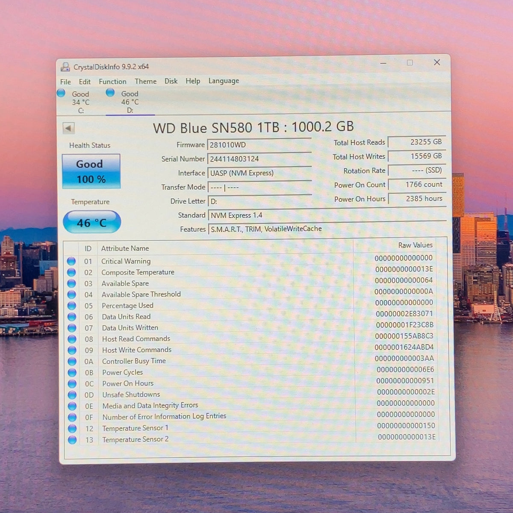513x513 pixels.
Task: Click the status icon for Available Spare row 03
Action: pyautogui.click(x=71, y=283)
